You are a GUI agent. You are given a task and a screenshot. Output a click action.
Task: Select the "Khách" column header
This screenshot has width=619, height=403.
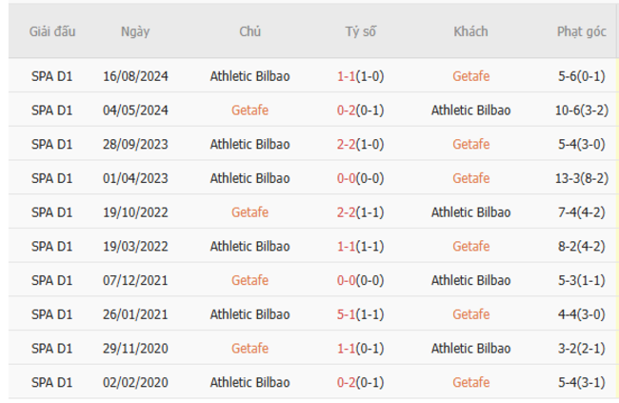(470, 31)
